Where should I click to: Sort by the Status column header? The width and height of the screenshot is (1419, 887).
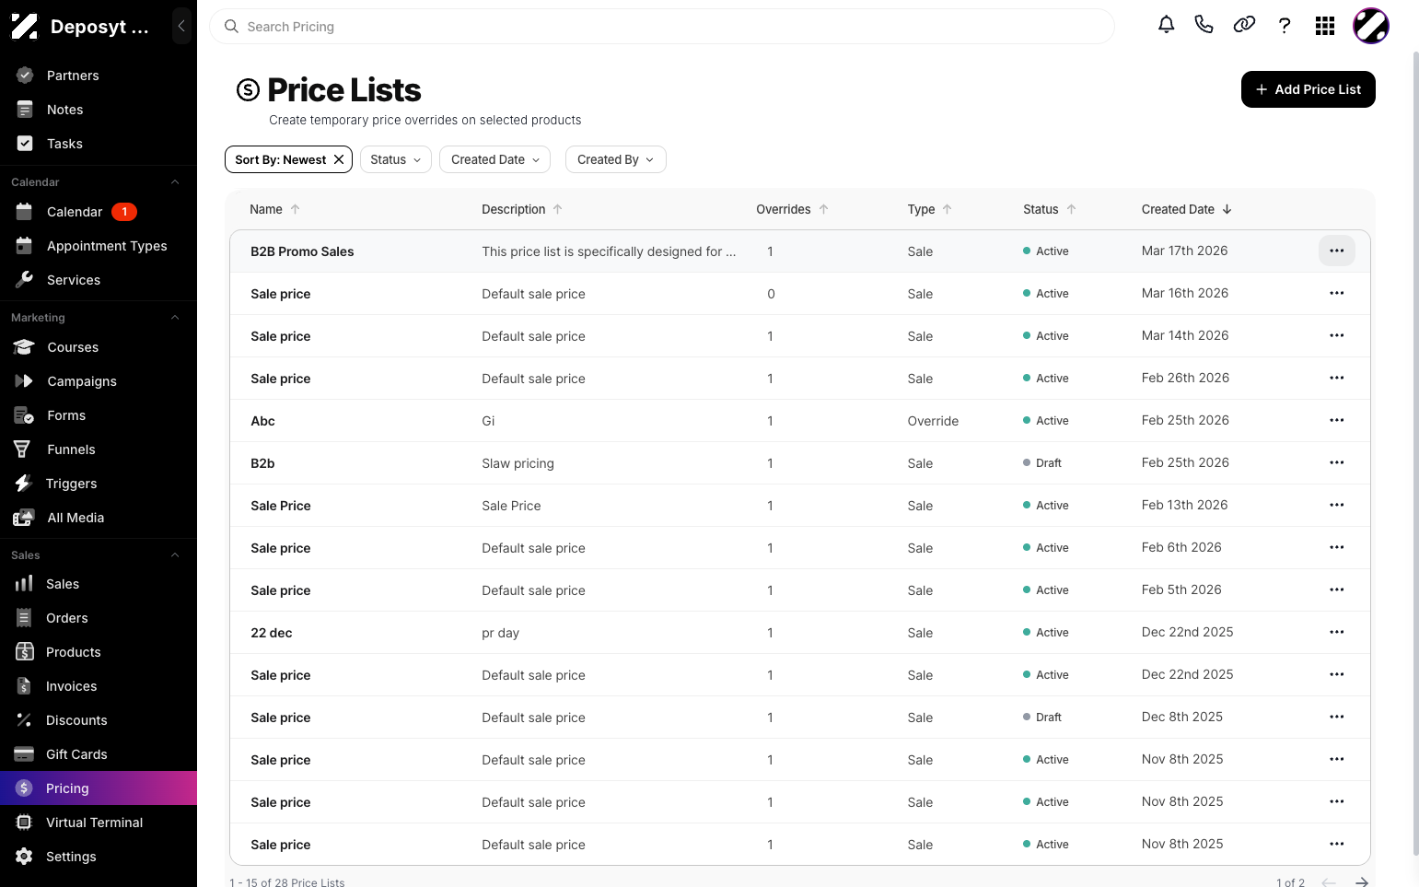coord(1049,209)
